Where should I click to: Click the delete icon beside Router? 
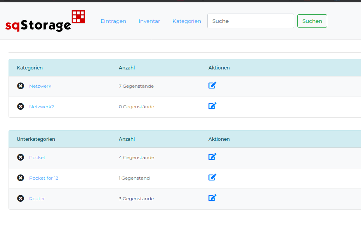point(21,198)
